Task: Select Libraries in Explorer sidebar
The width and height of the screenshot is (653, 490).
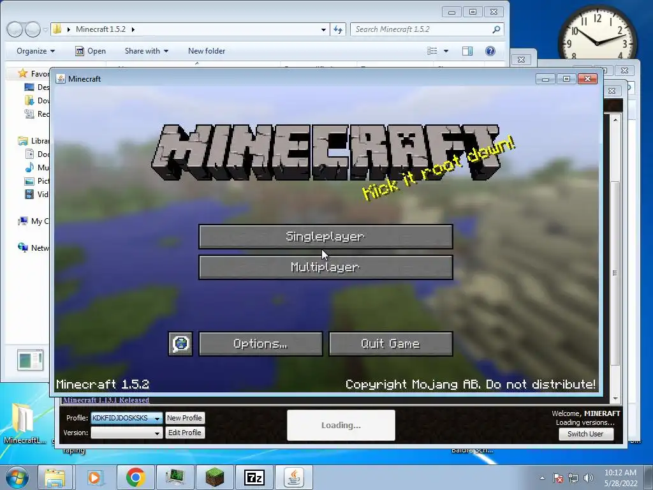Action: click(33, 141)
